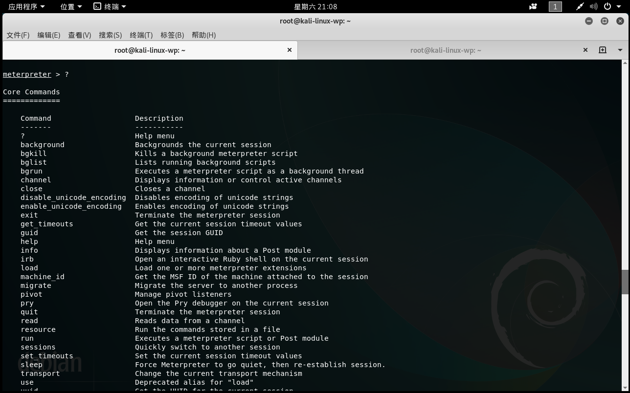This screenshot has height=393, width=630.
Task: Select the first root@kali-linux-wp tab
Action: (150, 50)
